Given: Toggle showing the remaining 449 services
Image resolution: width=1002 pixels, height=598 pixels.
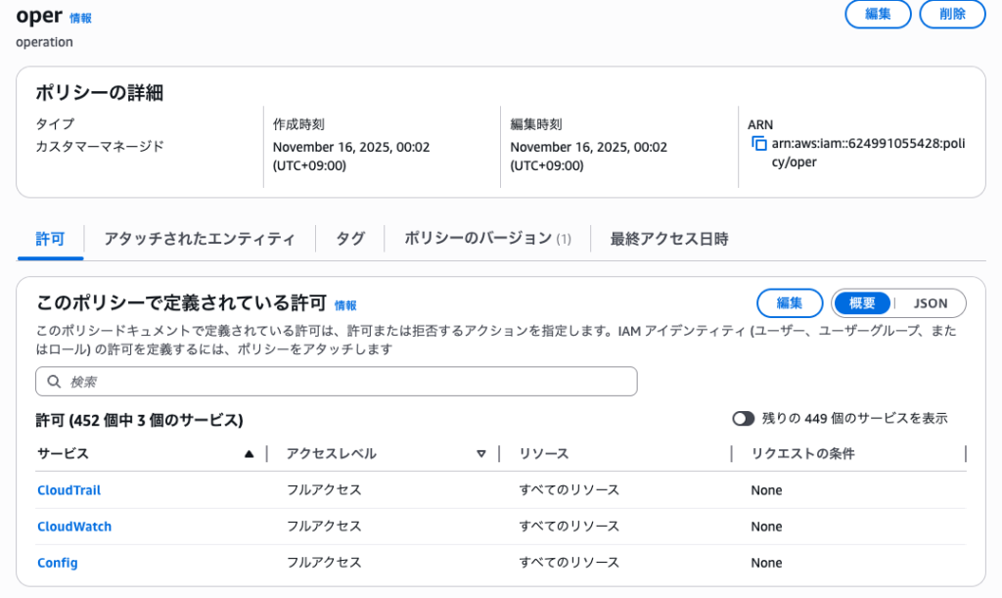Looking at the screenshot, I should tap(744, 419).
